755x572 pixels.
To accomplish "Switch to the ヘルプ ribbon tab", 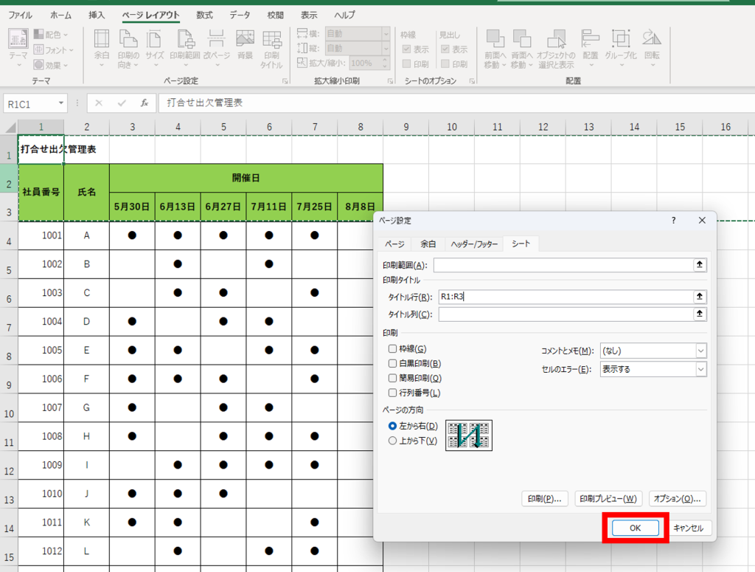I will coord(345,15).
